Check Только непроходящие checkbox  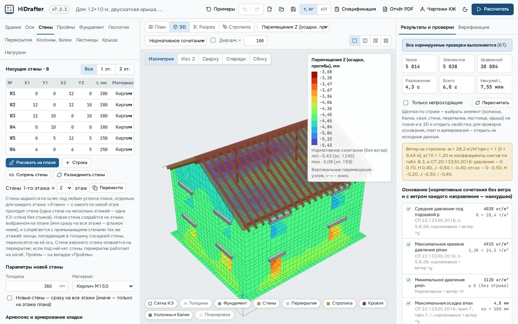[406, 103]
